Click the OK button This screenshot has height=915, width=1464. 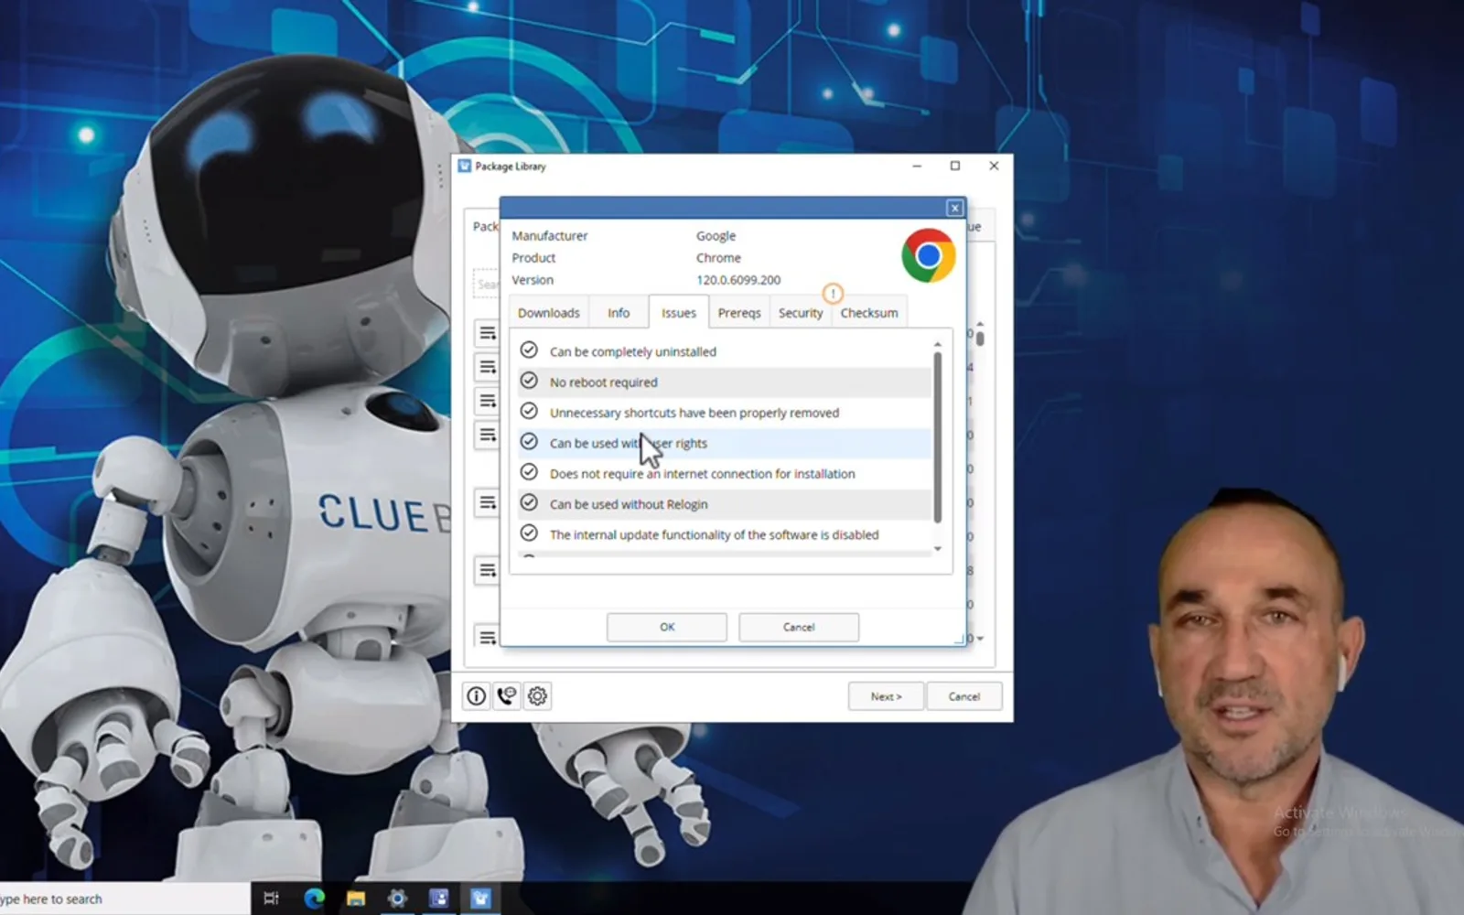(667, 627)
